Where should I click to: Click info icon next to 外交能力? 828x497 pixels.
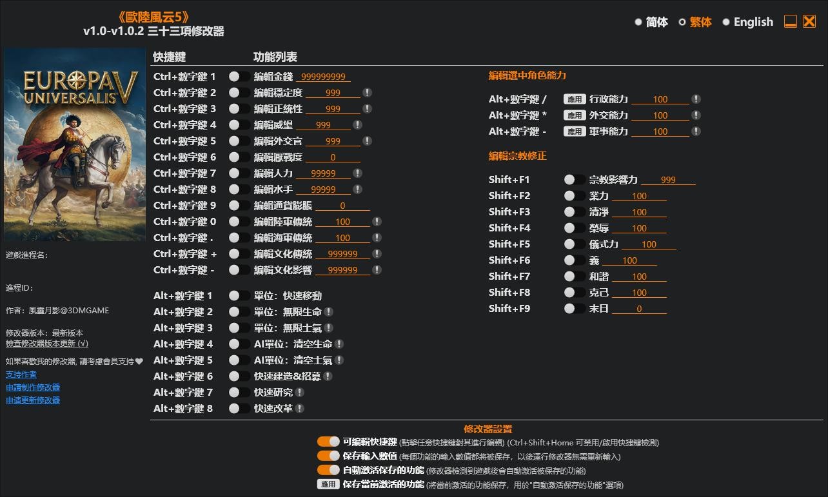pos(696,115)
